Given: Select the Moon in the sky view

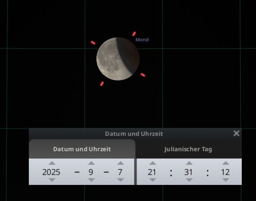Looking at the screenshot, I should [118, 59].
